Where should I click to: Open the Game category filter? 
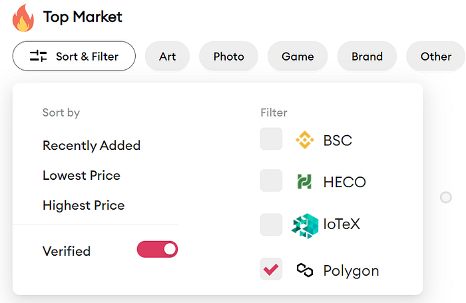pyautogui.click(x=298, y=57)
